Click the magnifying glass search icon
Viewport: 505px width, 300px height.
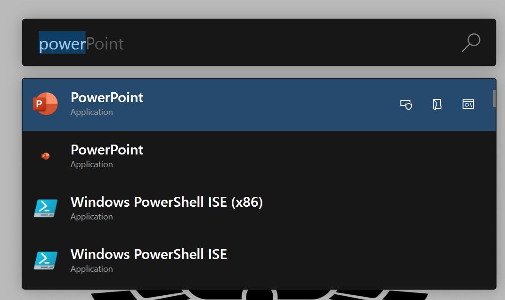[471, 42]
